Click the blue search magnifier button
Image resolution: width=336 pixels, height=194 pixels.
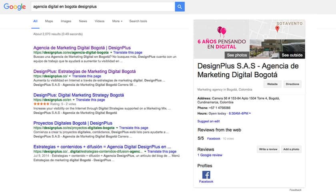(180, 7)
